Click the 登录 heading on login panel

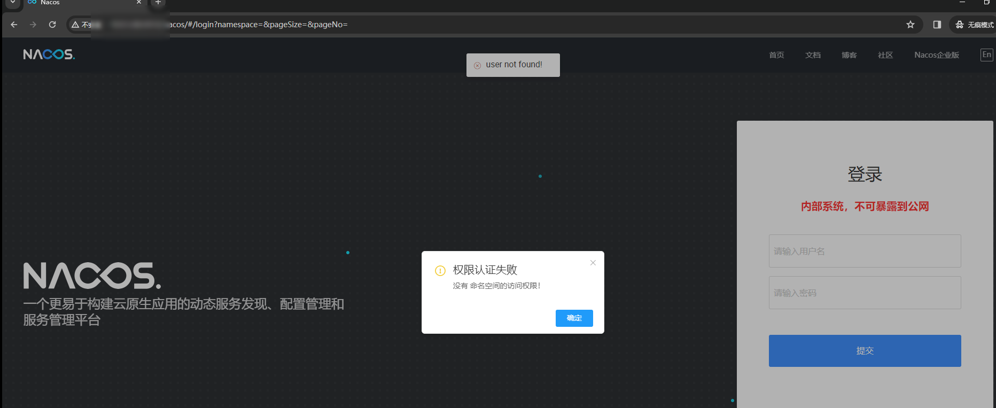[865, 174]
